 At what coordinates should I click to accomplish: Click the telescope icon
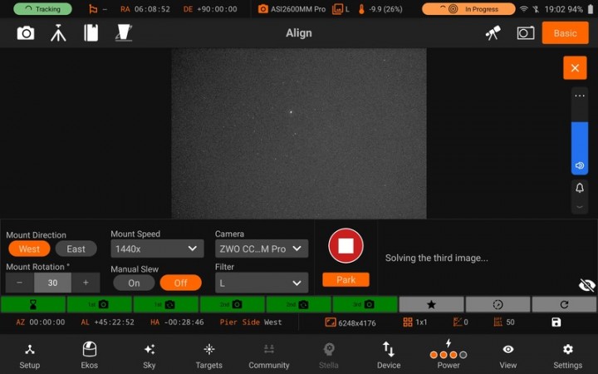493,33
